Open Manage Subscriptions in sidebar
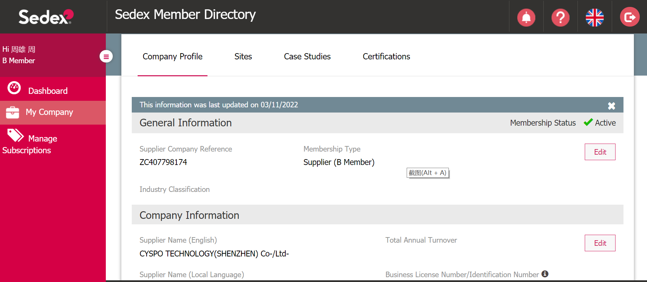Screen dimensions: 647x282 tap(53, 142)
